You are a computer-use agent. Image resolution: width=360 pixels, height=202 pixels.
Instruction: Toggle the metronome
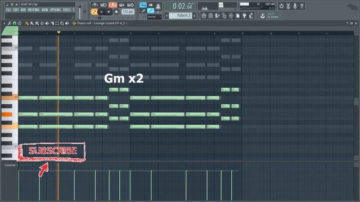click(94, 5)
